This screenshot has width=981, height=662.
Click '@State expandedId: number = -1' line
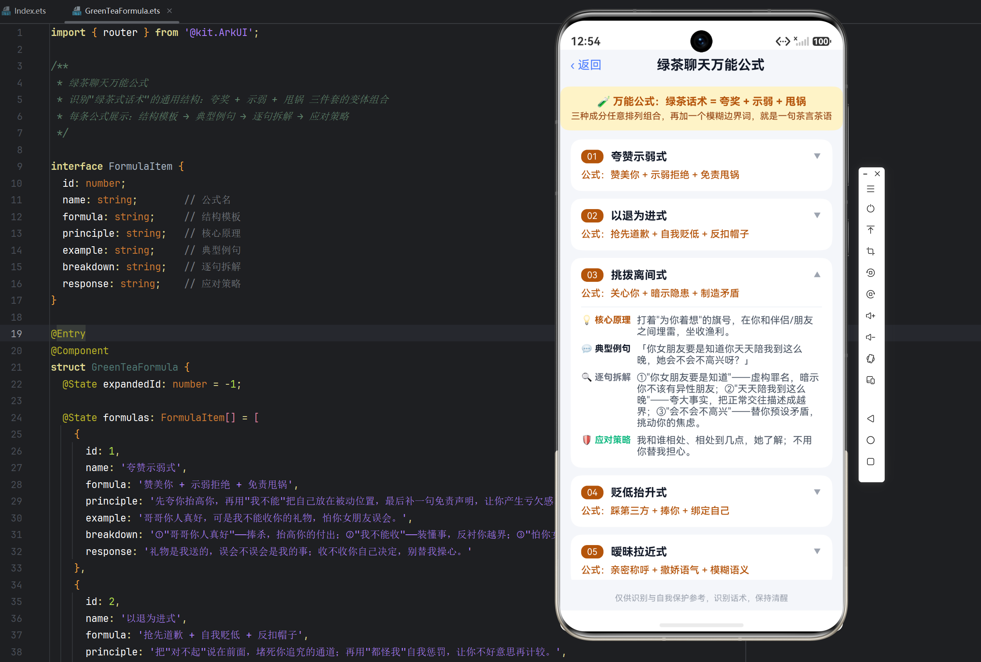point(152,384)
